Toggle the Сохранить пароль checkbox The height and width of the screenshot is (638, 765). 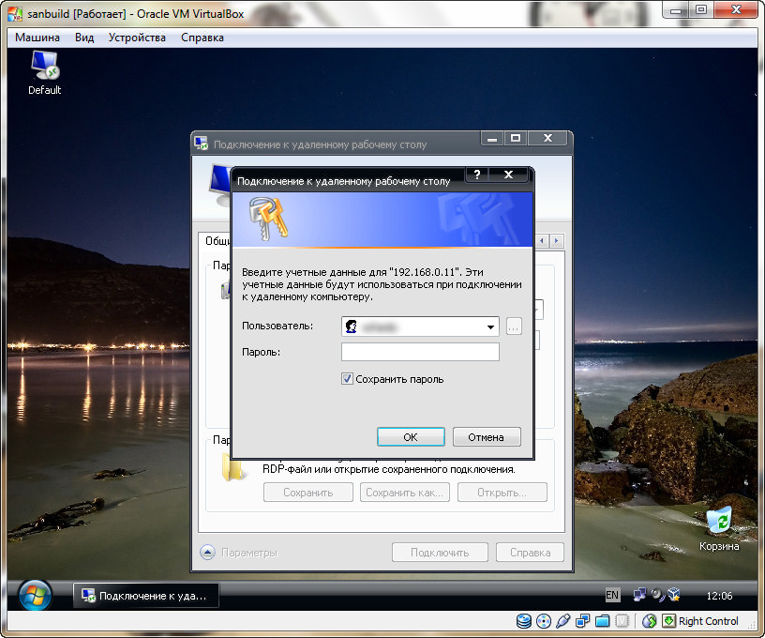[347, 379]
